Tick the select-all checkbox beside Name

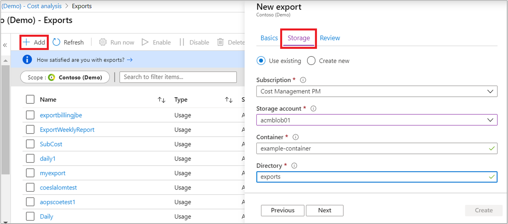[30, 99]
